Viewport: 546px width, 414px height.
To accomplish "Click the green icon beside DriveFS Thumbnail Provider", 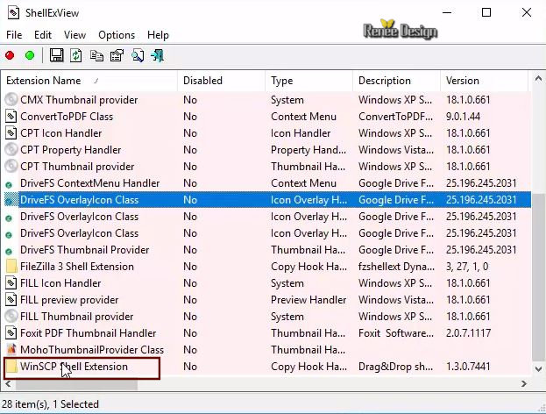I will pyautogui.click(x=9, y=251).
